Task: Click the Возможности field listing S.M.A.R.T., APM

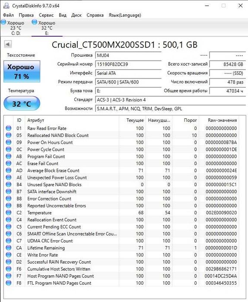Action: [x=170, y=108]
